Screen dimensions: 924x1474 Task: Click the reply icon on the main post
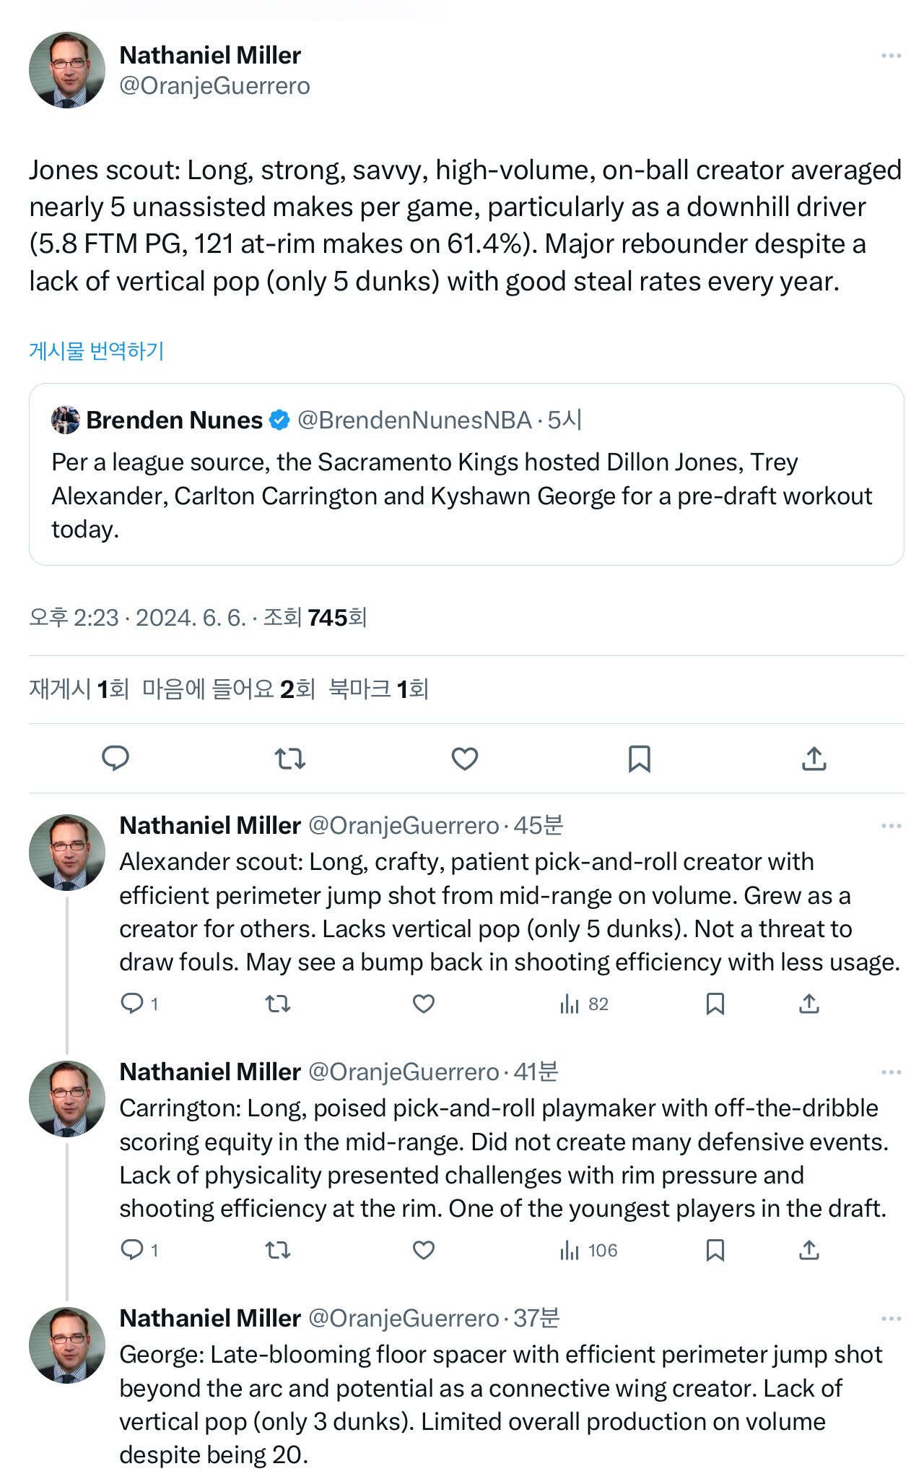pos(115,758)
